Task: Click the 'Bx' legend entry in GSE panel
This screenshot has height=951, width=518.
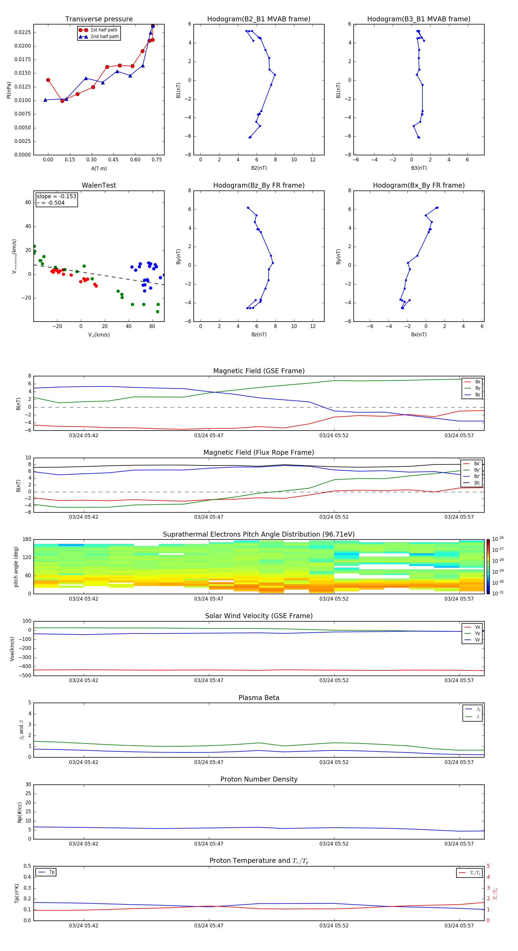Action: tap(472, 382)
